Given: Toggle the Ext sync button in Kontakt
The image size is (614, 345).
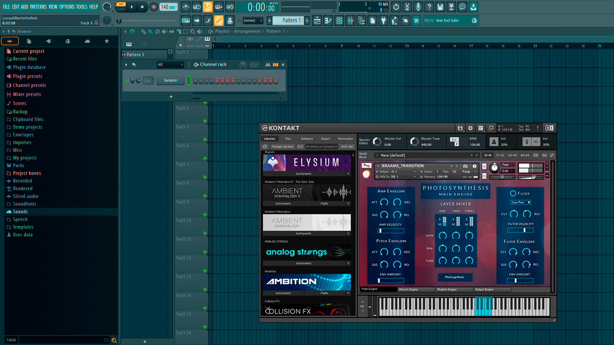Looking at the screenshot, I should [454, 140].
